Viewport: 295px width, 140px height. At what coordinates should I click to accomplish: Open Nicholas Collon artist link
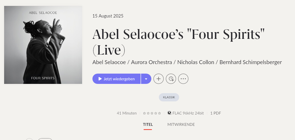(196, 62)
